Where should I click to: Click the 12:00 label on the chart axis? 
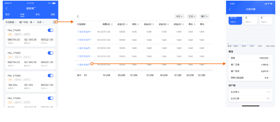click(x=252, y=46)
